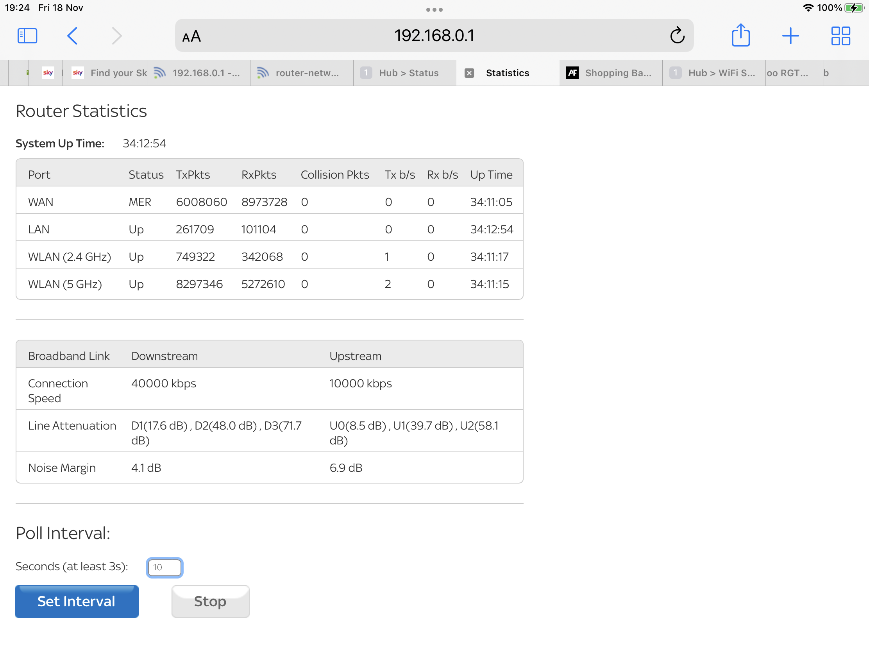Viewport: 869px width, 652px height.
Task: Switch to the Hub > WiFi S... tab
Action: tap(714, 73)
